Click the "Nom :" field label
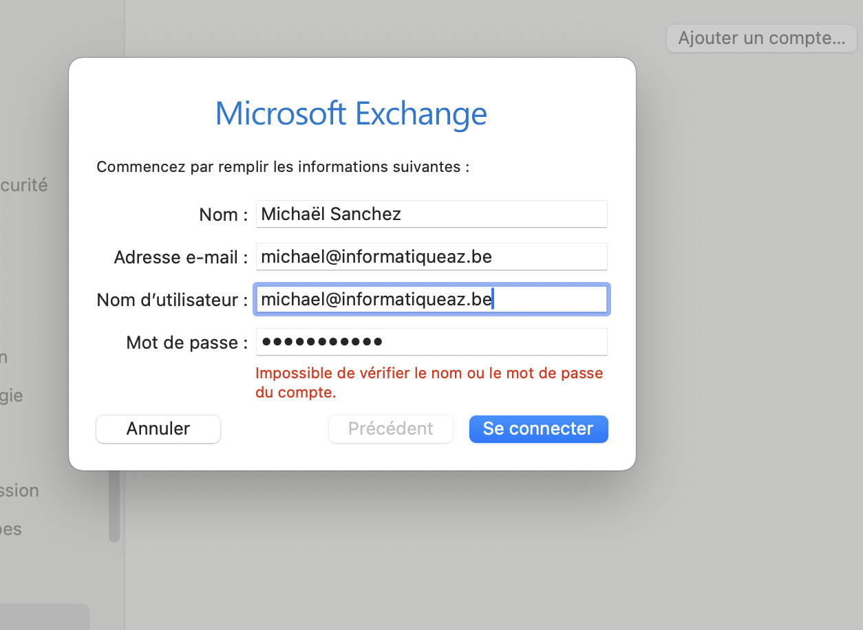The height and width of the screenshot is (630, 863). pos(223,215)
